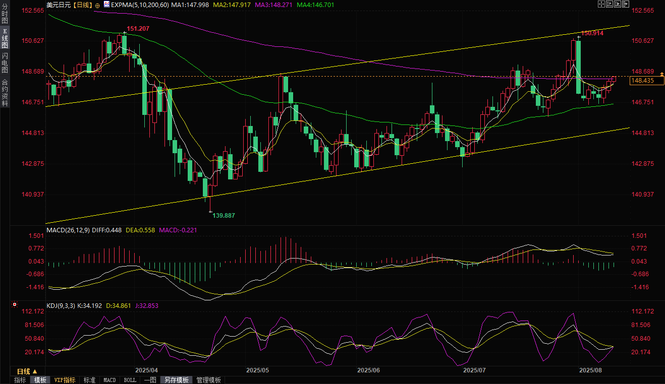
Task: Click the red sun marker icon near KDJ
Action: tap(15, 304)
